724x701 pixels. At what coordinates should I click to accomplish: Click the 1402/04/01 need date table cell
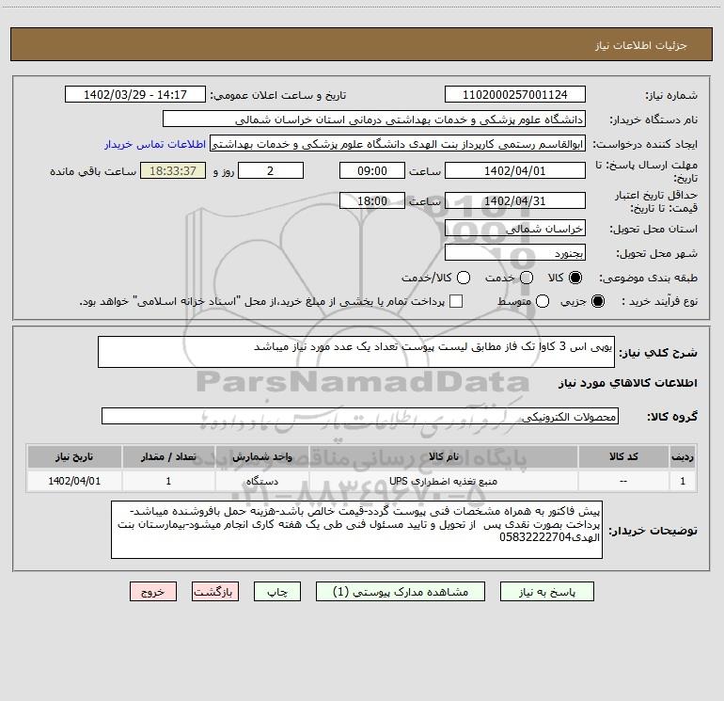click(x=74, y=481)
